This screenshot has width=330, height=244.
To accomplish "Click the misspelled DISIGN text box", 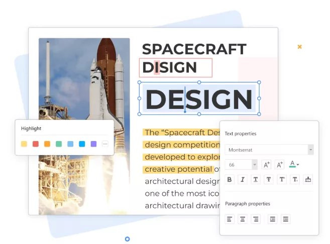I will click(175, 67).
